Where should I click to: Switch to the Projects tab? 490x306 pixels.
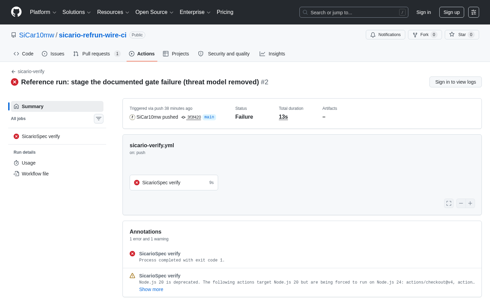(176, 54)
